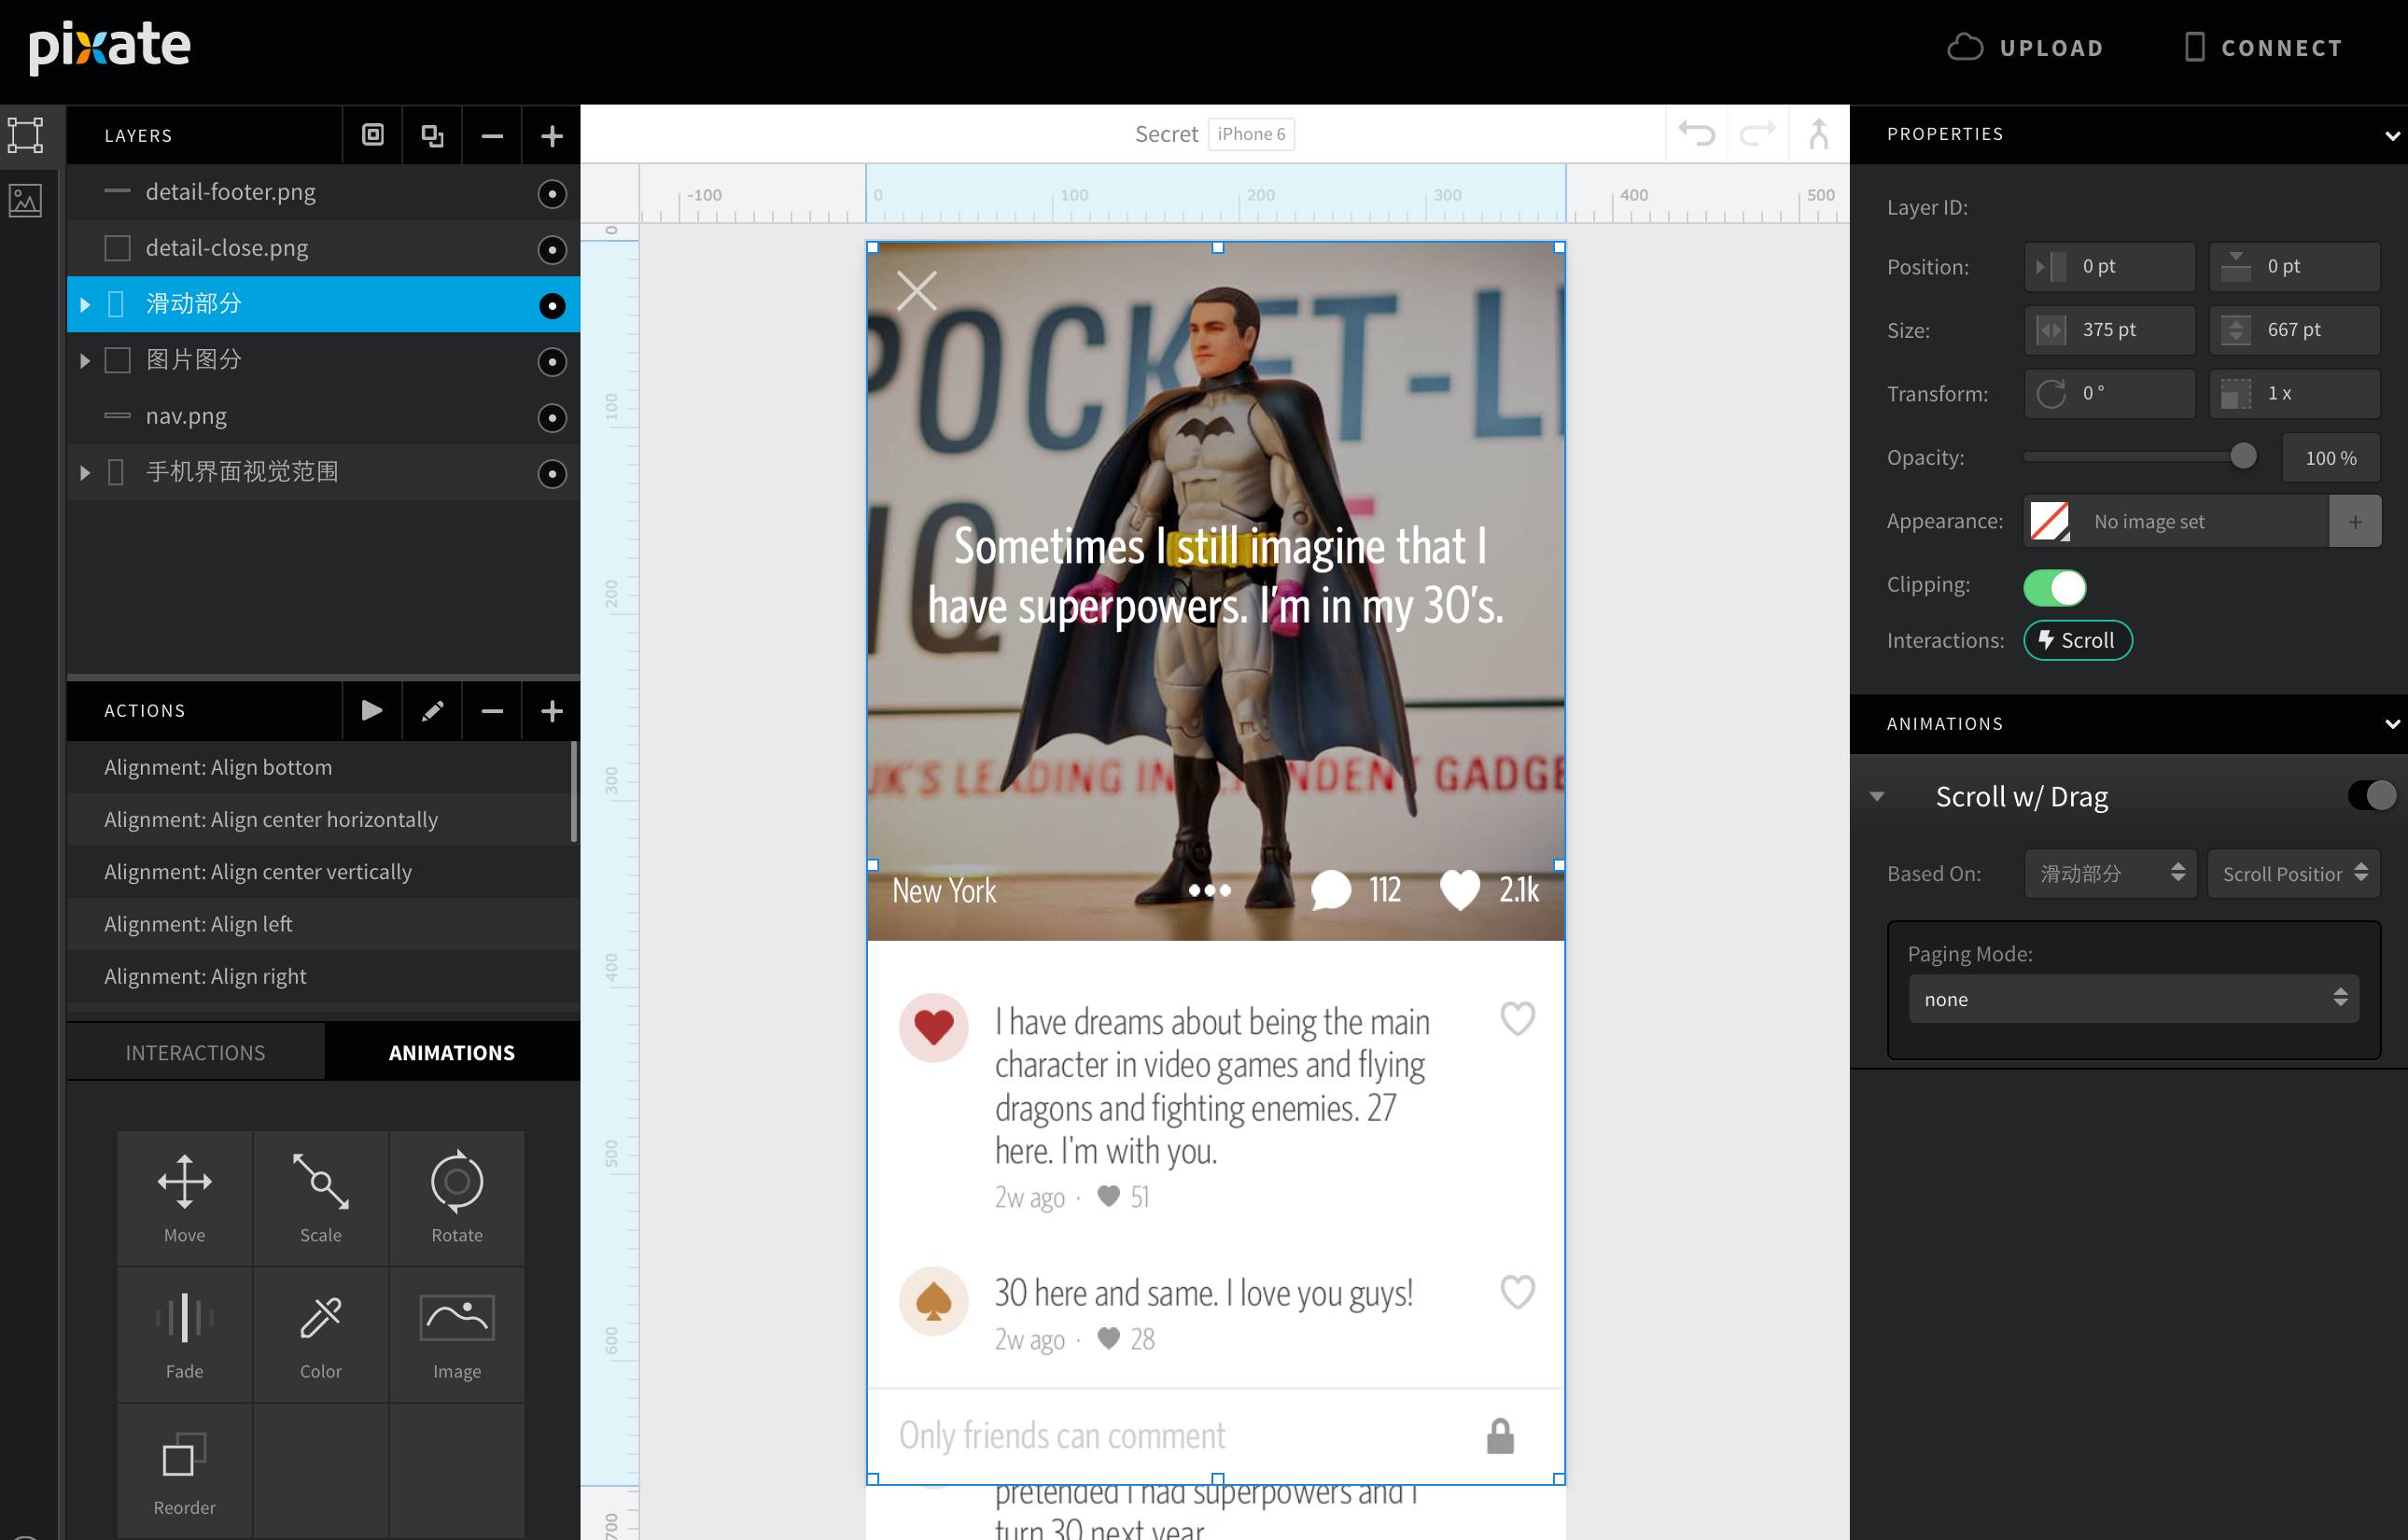2408x1540 pixels.
Task: Click the width size field
Action: (x=2110, y=329)
